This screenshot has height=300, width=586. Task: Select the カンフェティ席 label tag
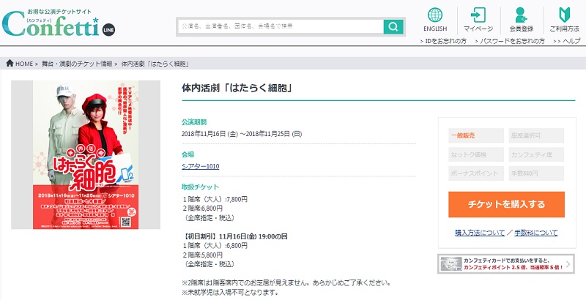[x=536, y=154]
